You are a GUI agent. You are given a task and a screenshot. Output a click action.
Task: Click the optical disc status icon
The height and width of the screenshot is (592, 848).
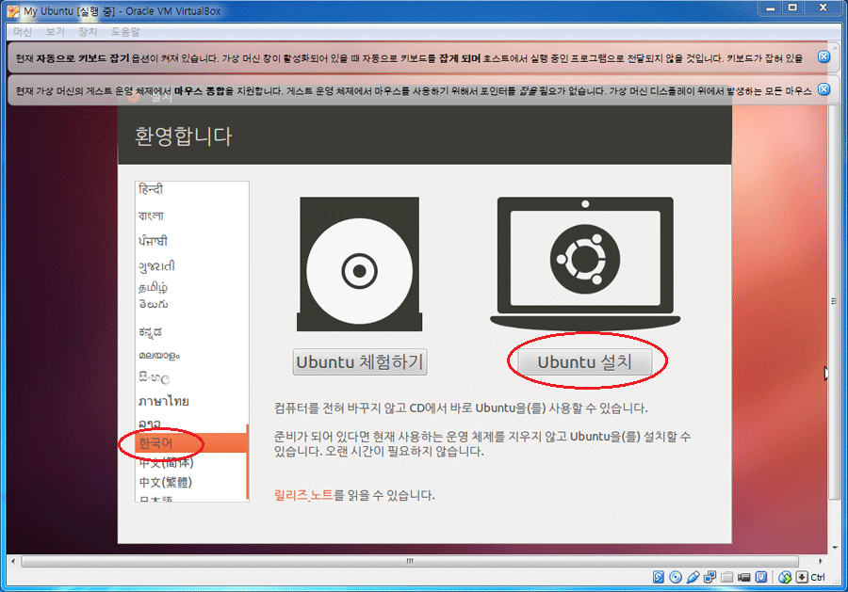click(676, 577)
